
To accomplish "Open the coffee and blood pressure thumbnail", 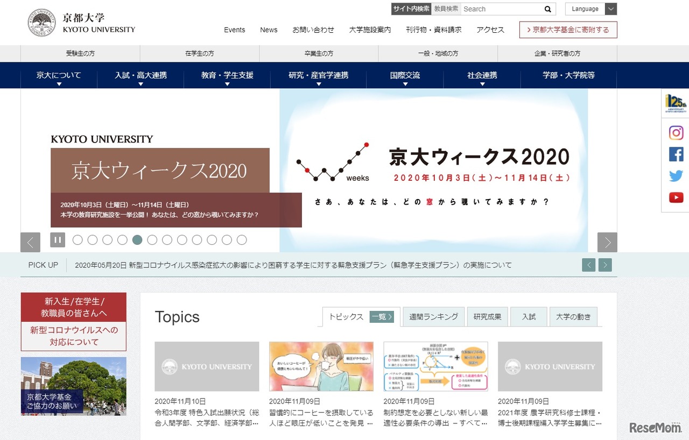I will pyautogui.click(x=321, y=366).
